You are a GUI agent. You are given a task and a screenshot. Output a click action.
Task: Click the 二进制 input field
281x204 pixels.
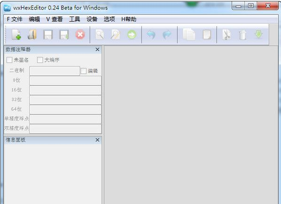pyautogui.click(x=55, y=71)
